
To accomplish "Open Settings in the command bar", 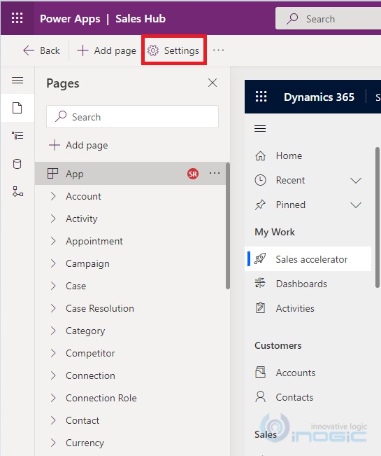I will [x=173, y=50].
